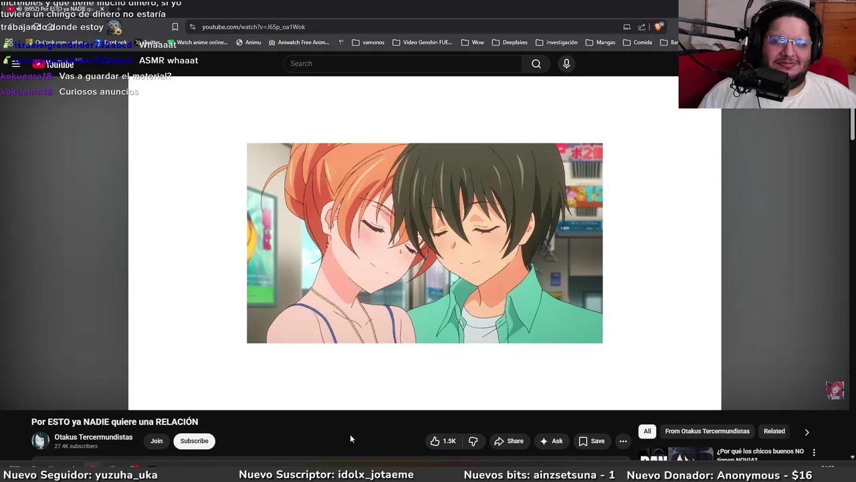Click the YouTube search input field
The width and height of the screenshot is (856, 482).
403,64
